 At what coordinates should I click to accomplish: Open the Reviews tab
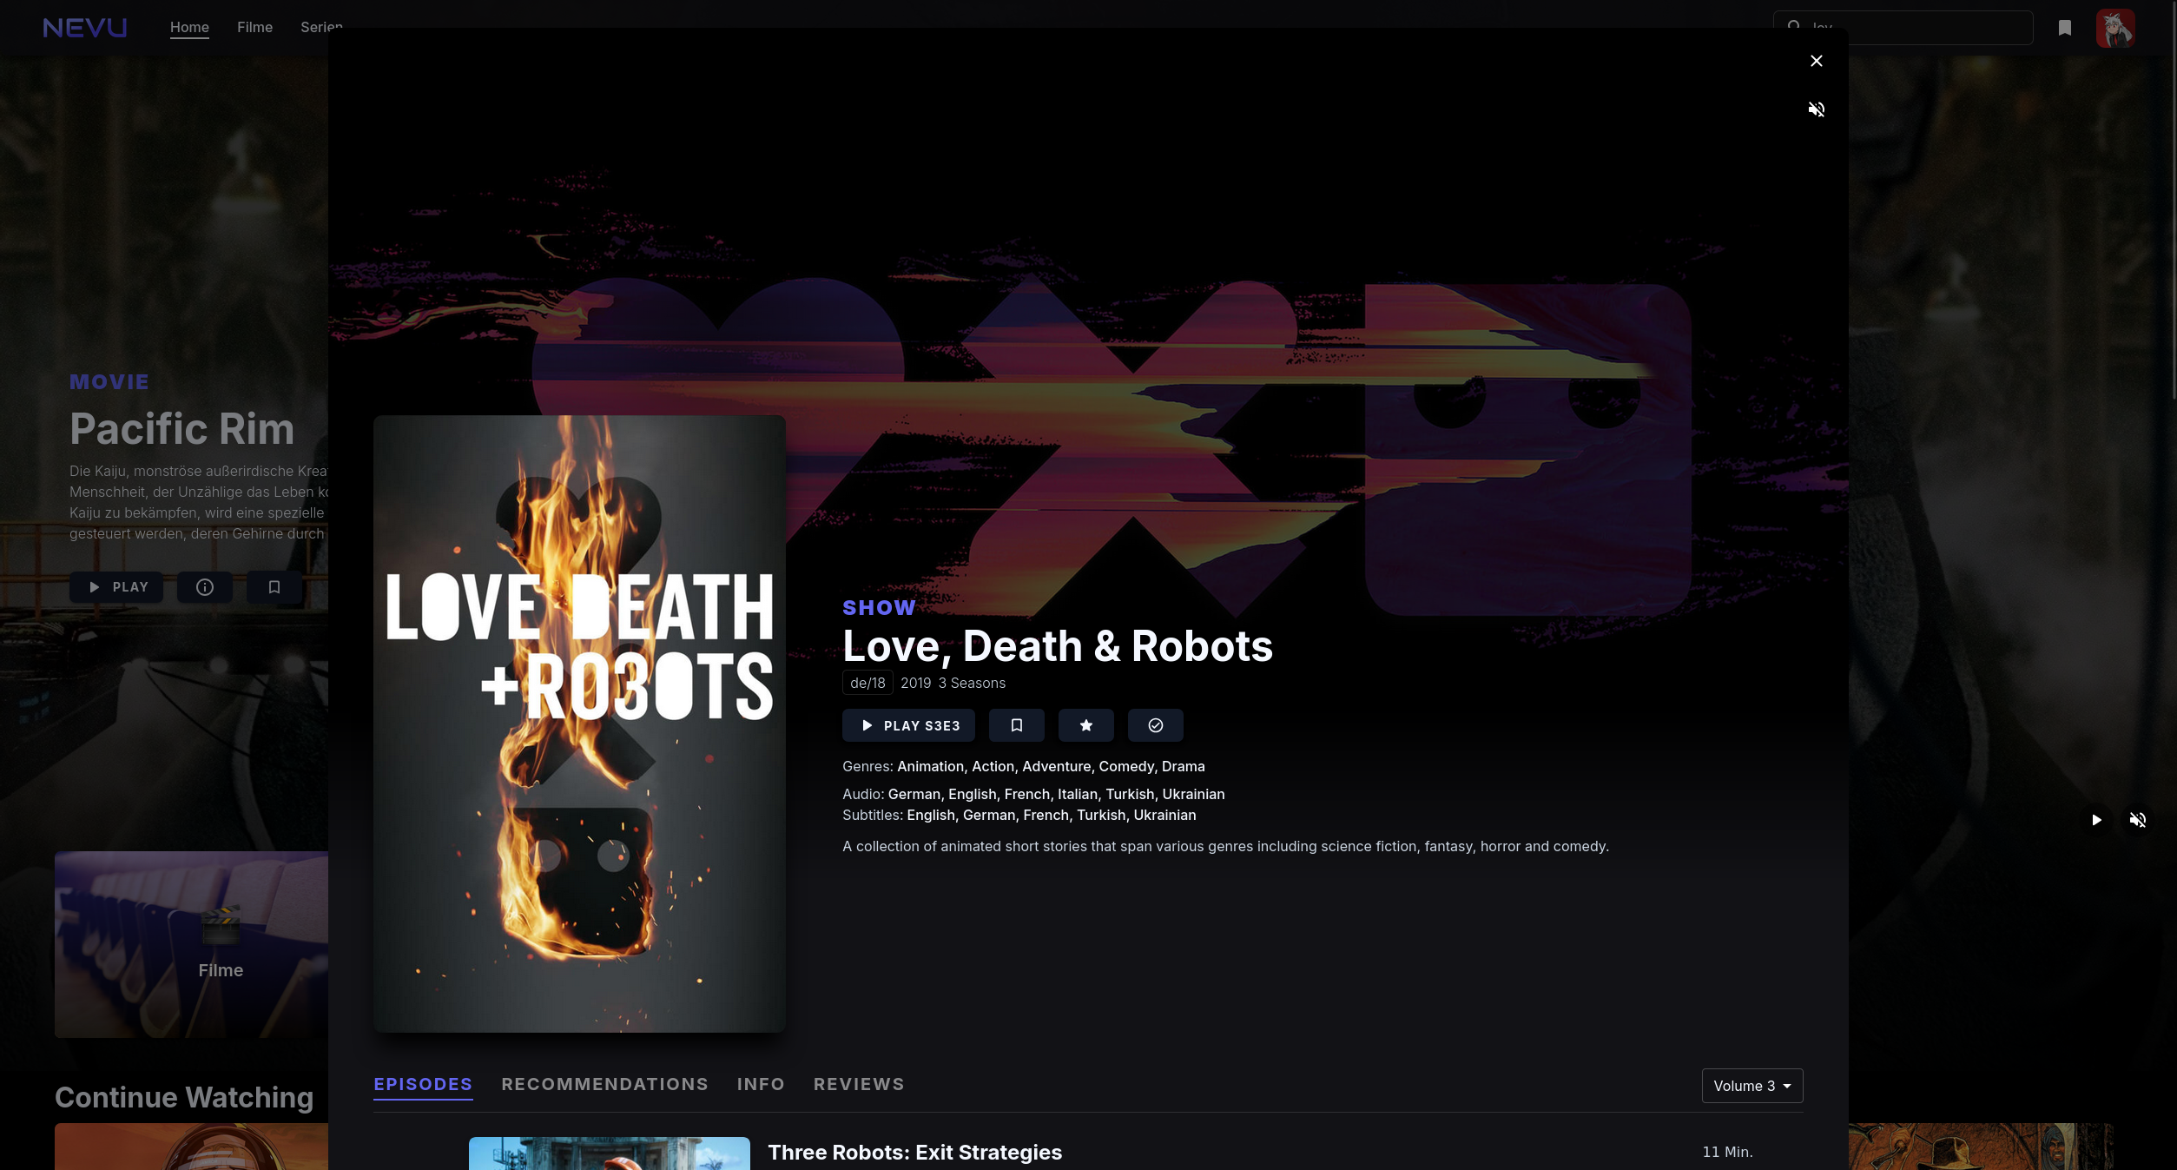pos(858,1084)
